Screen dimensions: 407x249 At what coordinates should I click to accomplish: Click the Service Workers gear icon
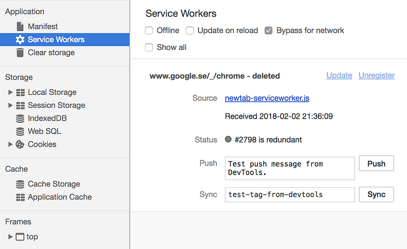20,40
